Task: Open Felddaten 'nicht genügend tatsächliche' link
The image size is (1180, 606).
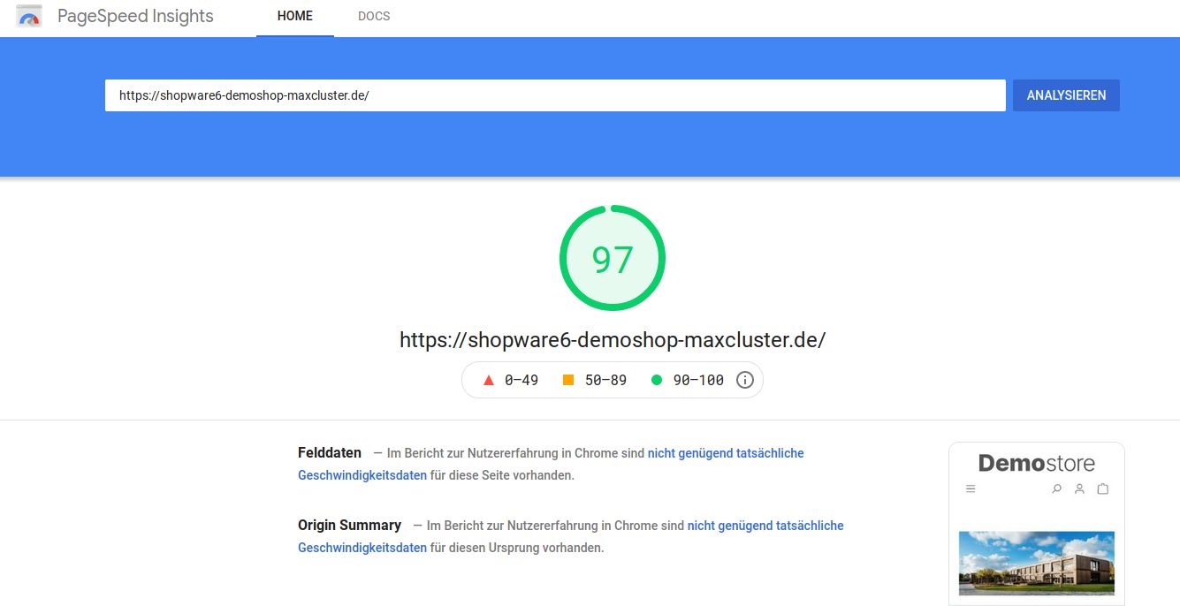Action: pos(726,453)
